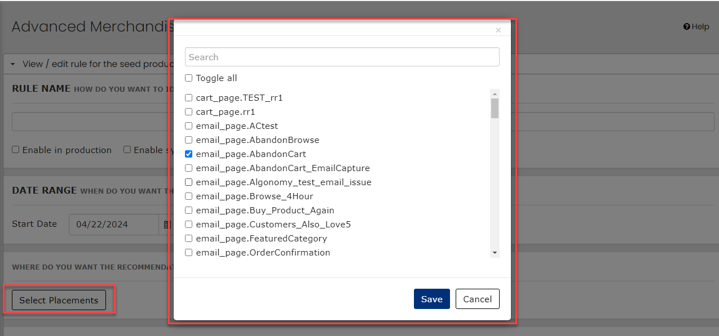This screenshot has width=719, height=336.
Task: Check the cart_page.TEST_rr1 checkbox
Action: pyautogui.click(x=188, y=97)
